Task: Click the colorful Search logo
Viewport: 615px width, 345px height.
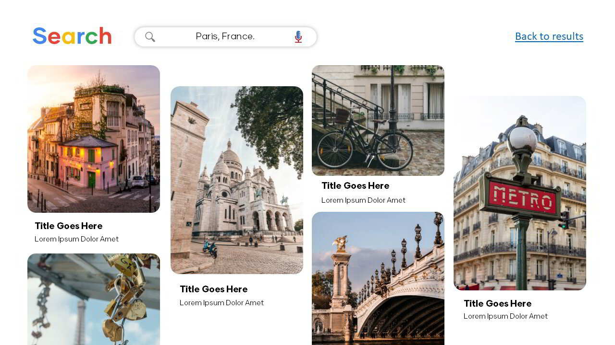Action: [72, 36]
